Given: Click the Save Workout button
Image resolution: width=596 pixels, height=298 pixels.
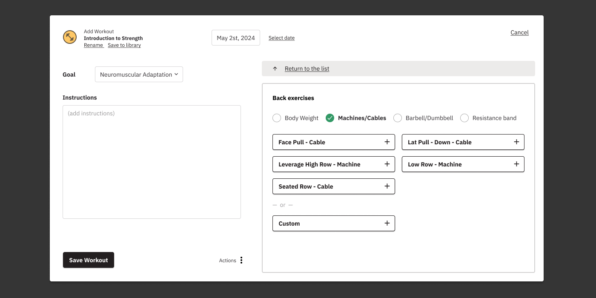Looking at the screenshot, I should click(89, 260).
